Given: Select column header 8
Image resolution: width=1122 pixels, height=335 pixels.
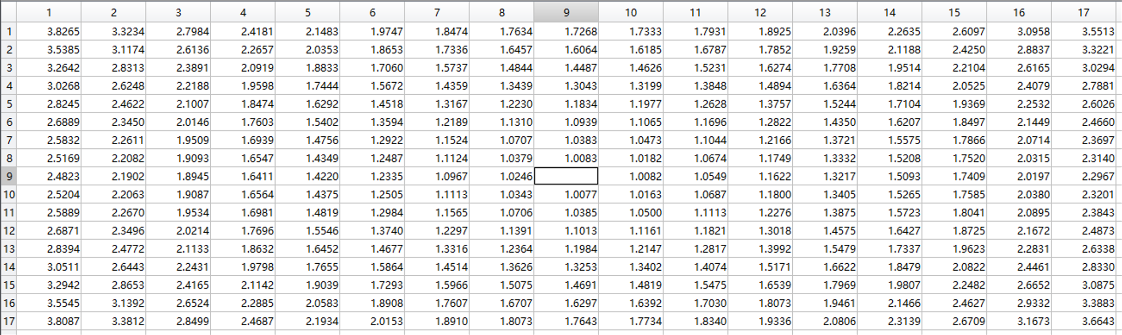Looking at the screenshot, I should coord(501,12).
